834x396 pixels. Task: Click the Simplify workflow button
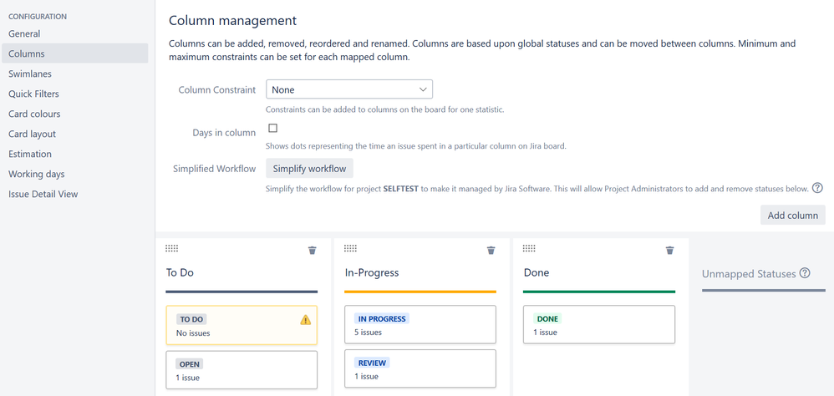pyautogui.click(x=309, y=169)
